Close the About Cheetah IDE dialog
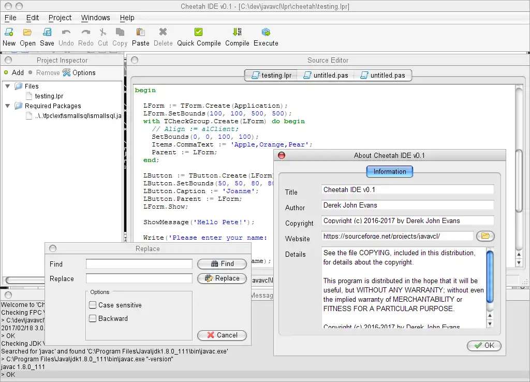Viewport: 530px width, 382px height. click(282, 155)
